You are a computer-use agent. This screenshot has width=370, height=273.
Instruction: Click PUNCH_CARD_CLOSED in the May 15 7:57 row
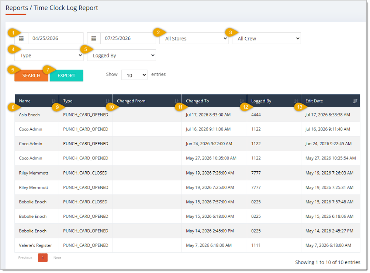85,202
